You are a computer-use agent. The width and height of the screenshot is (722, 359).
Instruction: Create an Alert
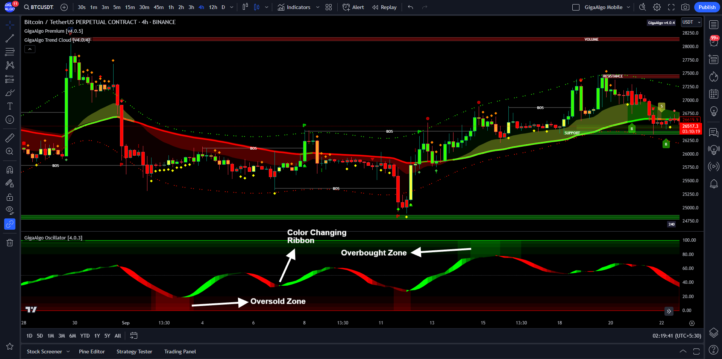tap(353, 7)
